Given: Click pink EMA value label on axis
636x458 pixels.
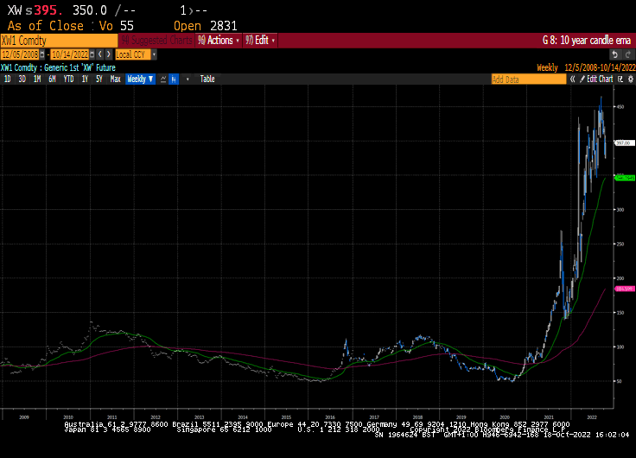Looking at the screenshot, I should click(x=625, y=289).
